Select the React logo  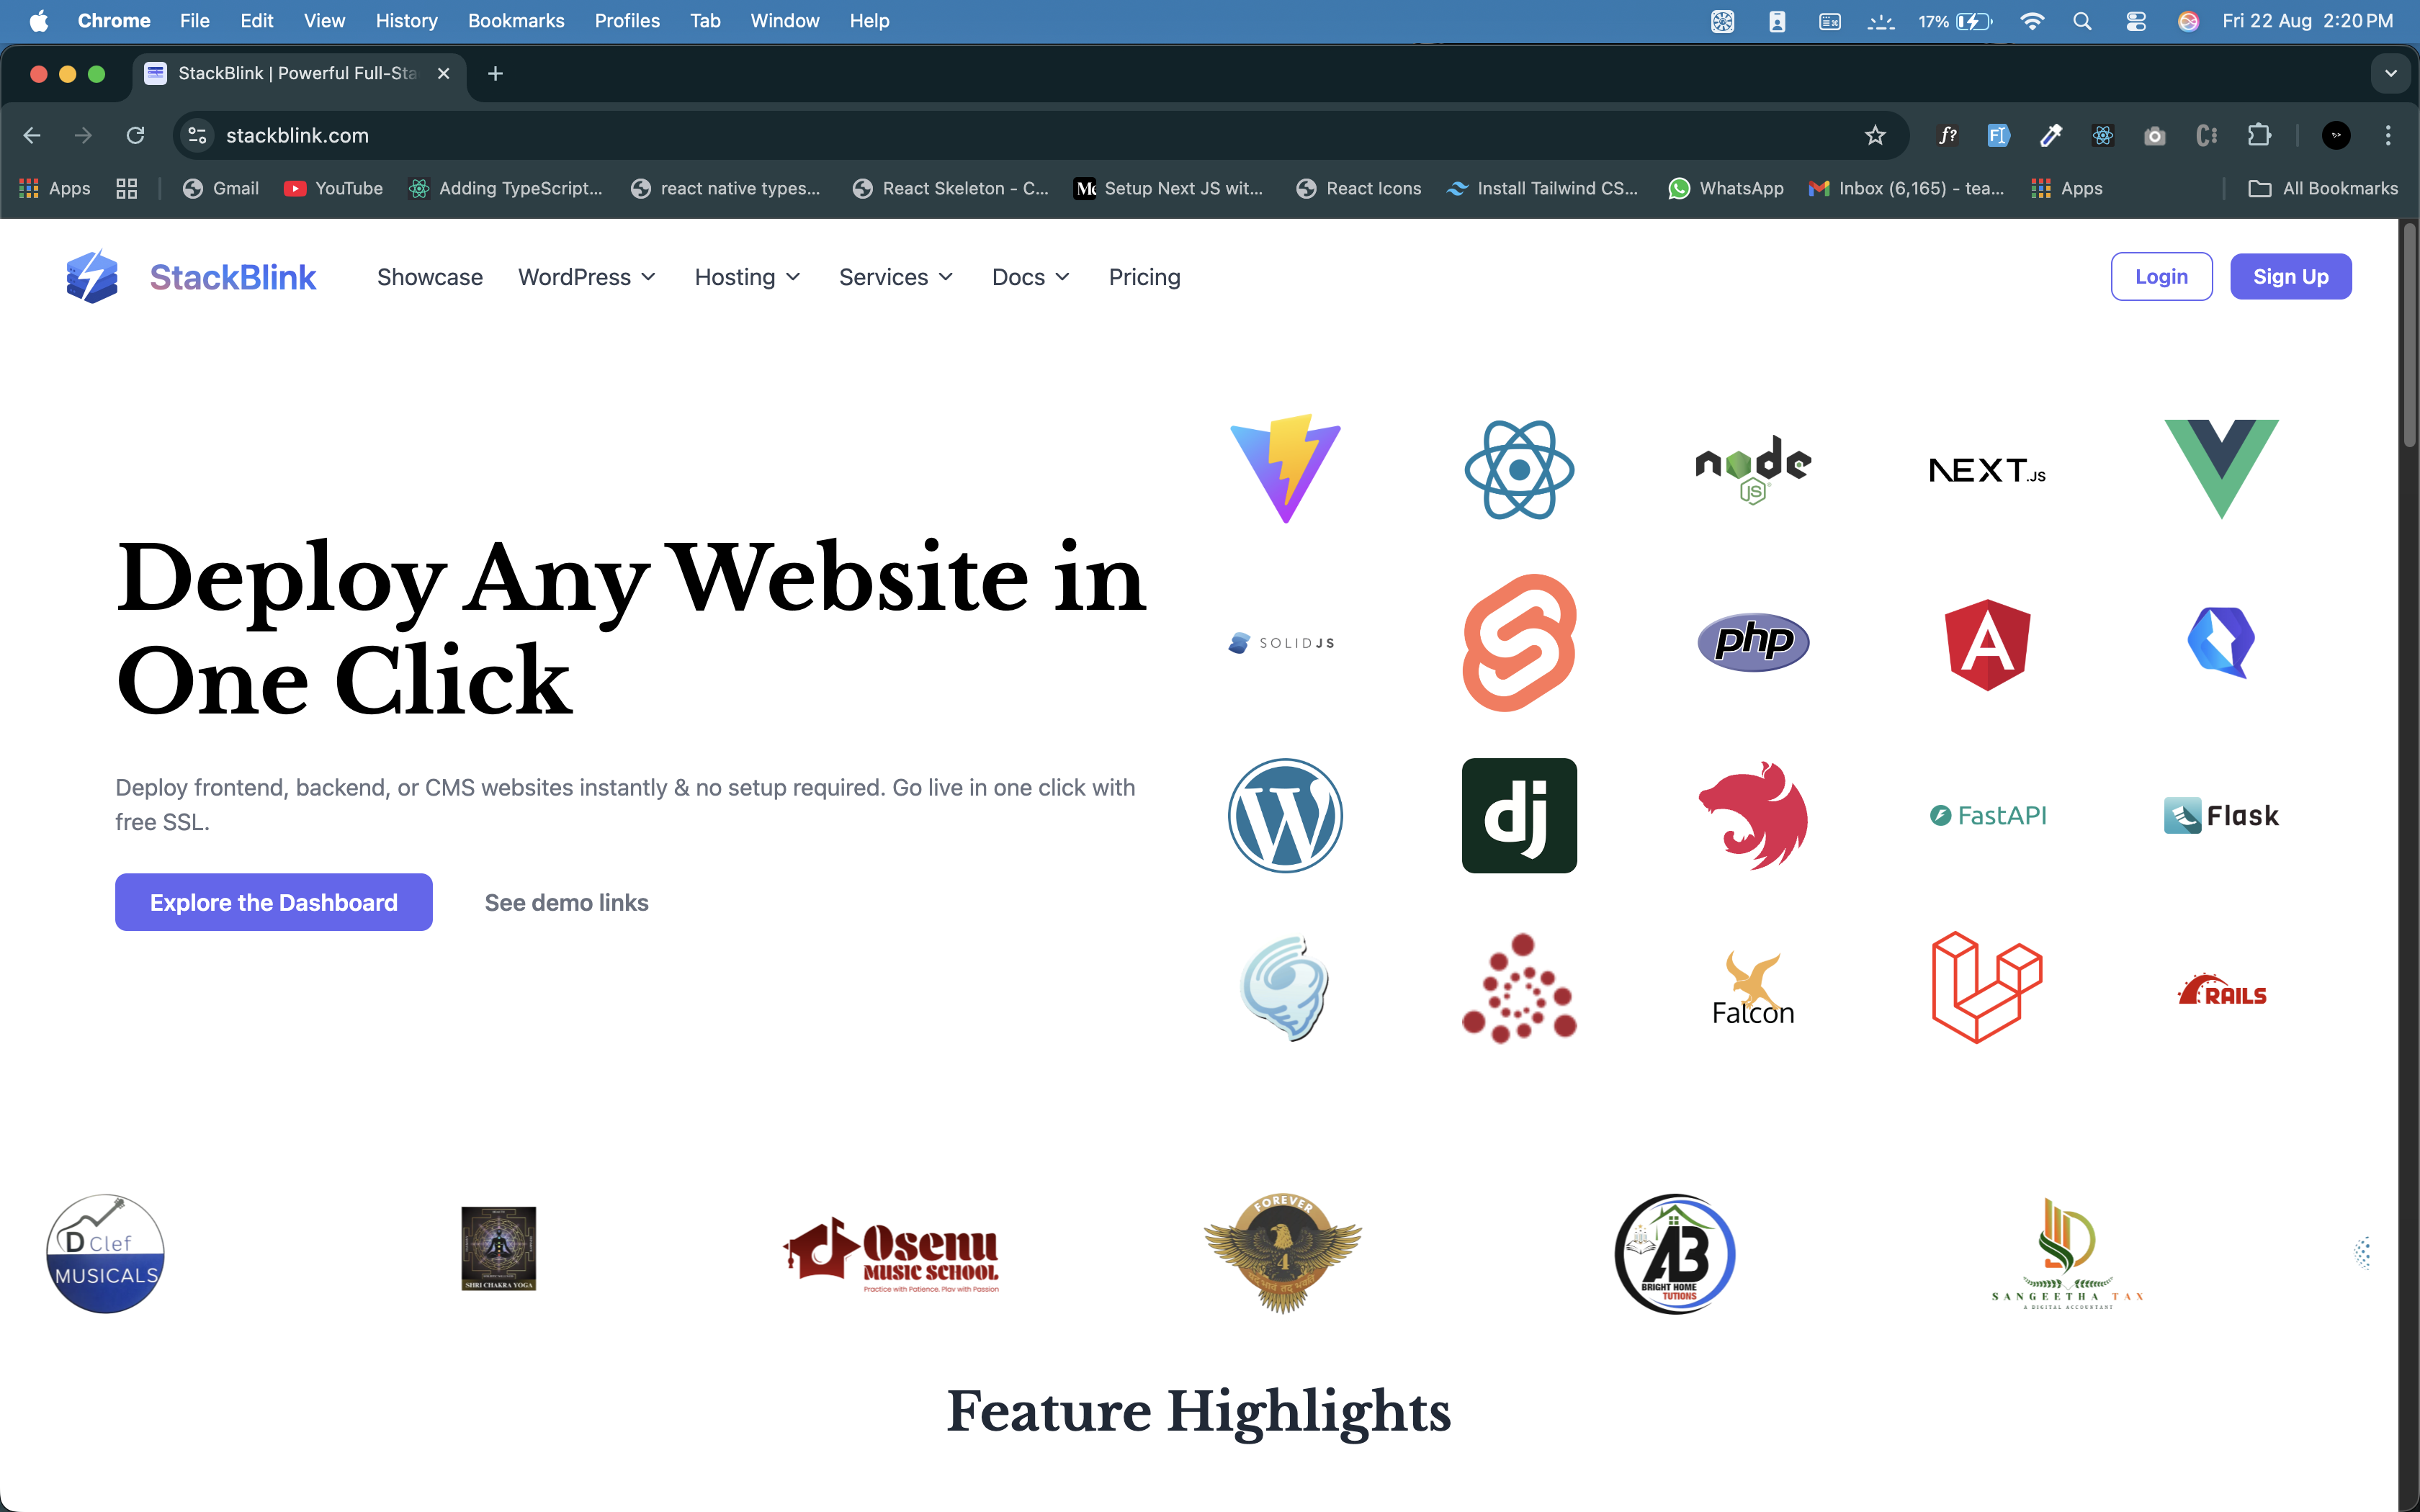point(1518,470)
